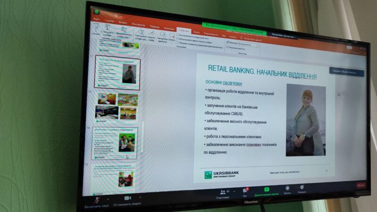This screenshot has width=377, height=212.
Task: Click green Zoom shield icon at top-left
Action: 97,11
